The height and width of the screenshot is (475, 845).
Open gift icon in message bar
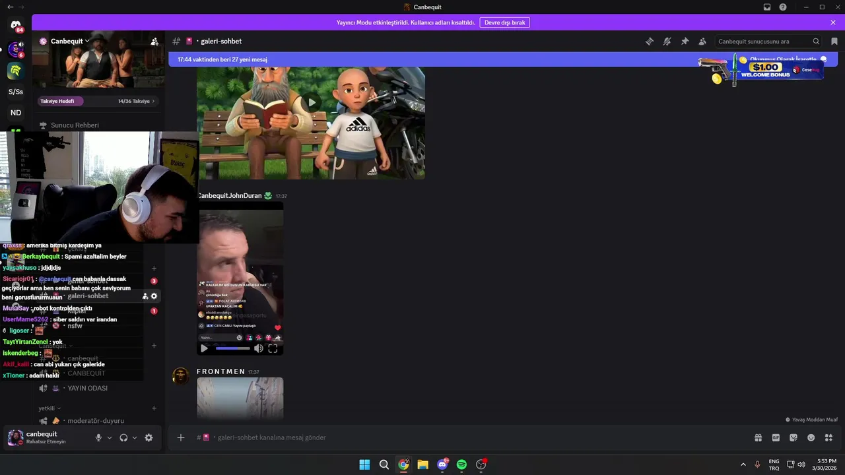click(x=759, y=437)
